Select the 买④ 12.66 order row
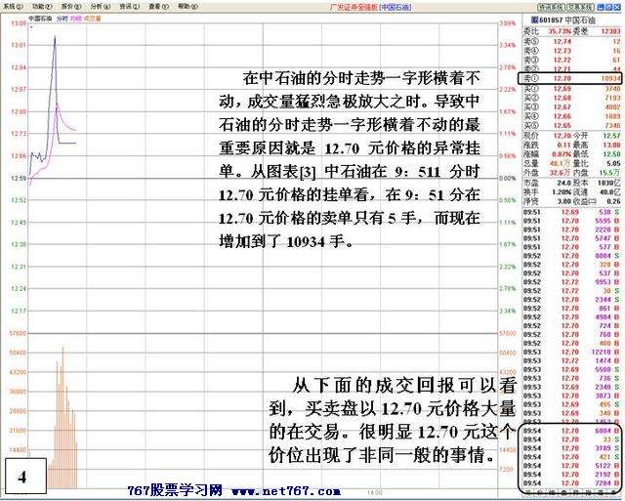Screen dimensions: 625x501 coord(572,116)
